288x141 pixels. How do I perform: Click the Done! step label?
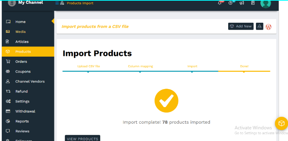click(244, 66)
